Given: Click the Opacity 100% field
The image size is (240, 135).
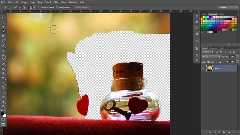Looking at the screenshot, I should pyautogui.click(x=233, y=57).
